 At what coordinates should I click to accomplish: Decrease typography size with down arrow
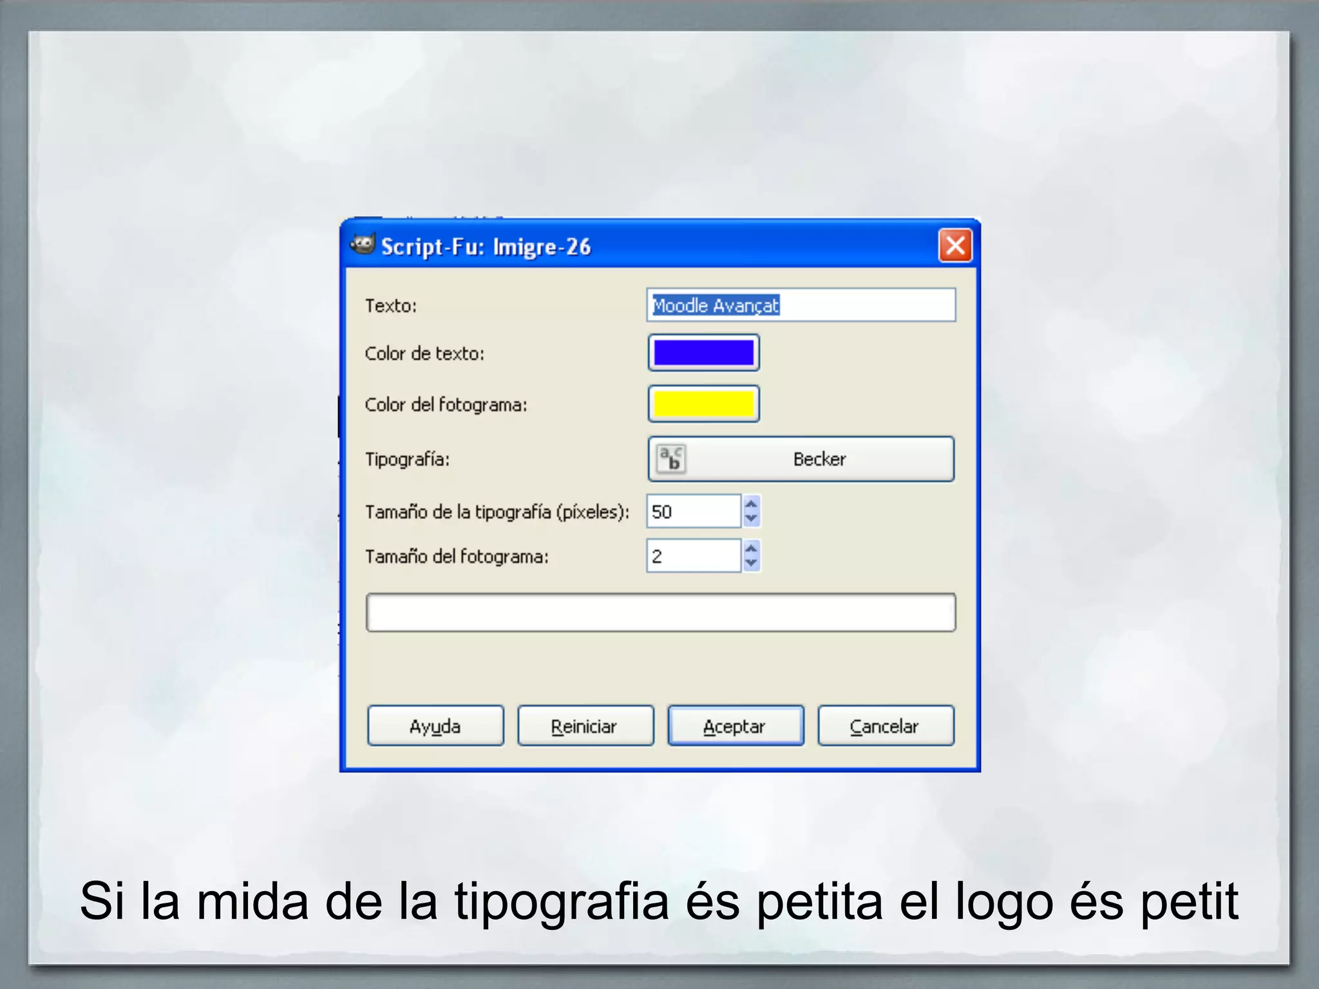pos(751,519)
